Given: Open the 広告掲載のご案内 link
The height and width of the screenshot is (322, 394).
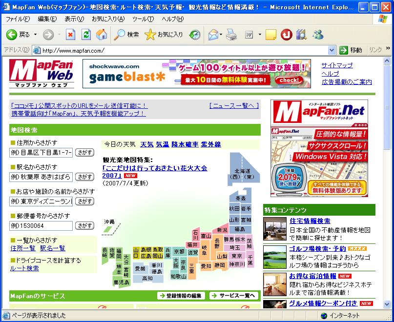Looking at the screenshot, I should coord(347,82).
